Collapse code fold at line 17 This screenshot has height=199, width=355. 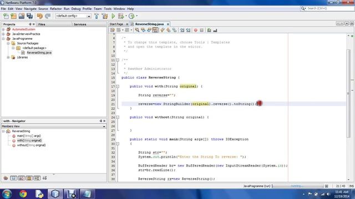click(x=118, y=86)
